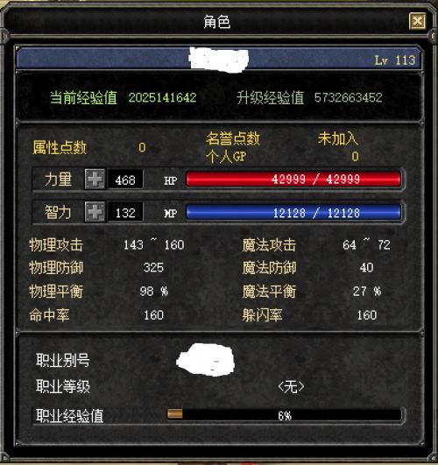
Task: Select the 132 intelligence value field
Action: click(x=125, y=212)
